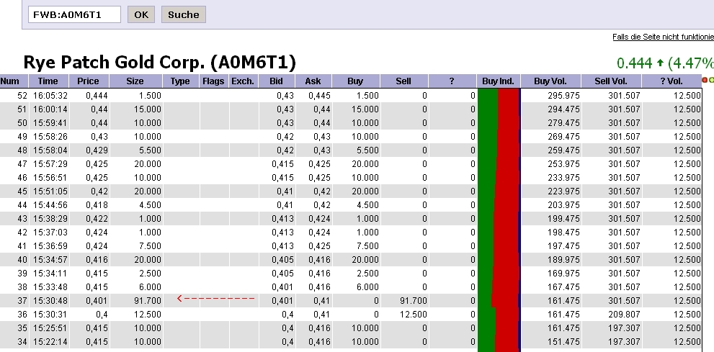Select trade time 15:34:11
The image size is (714, 352).
[50, 273]
